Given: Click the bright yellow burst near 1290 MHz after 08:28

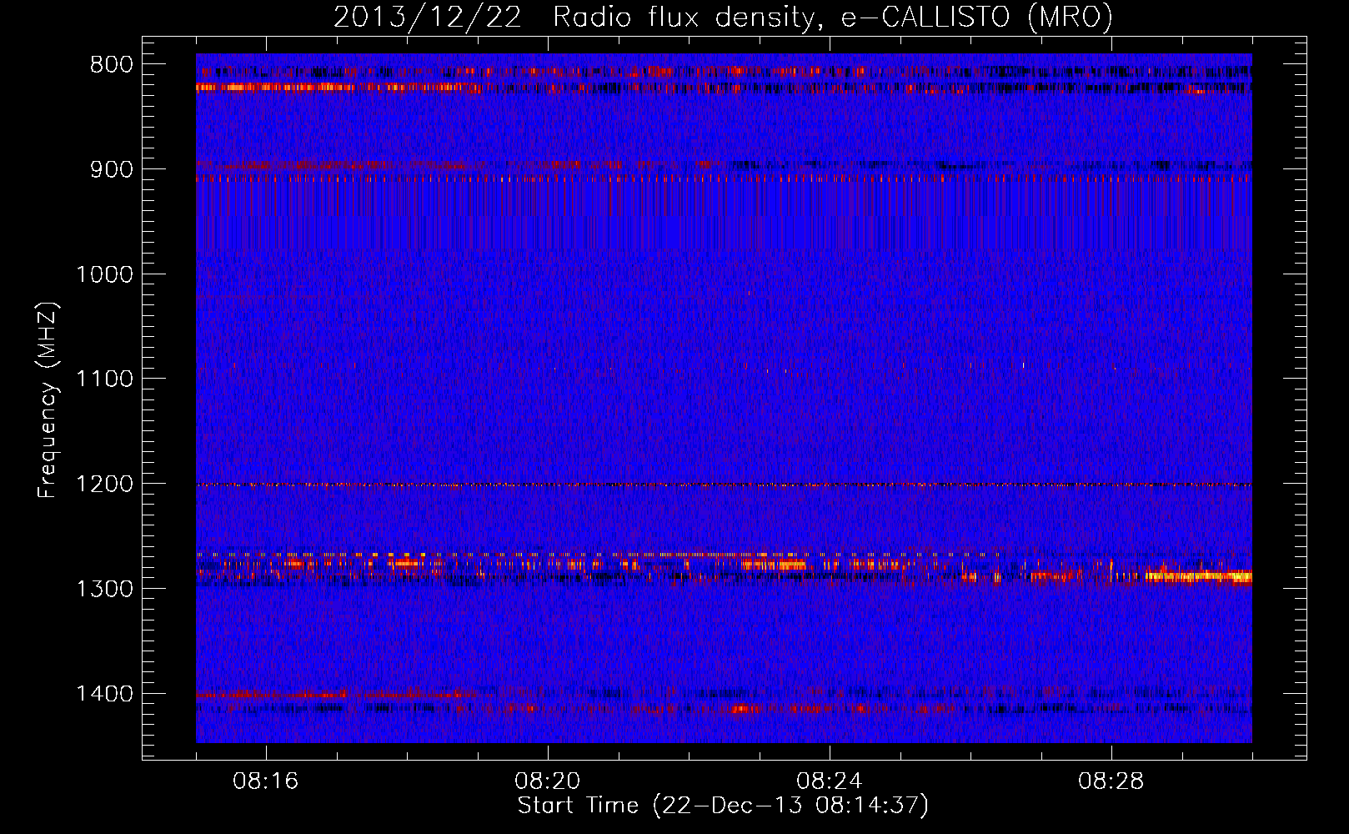Looking at the screenshot, I should coord(1199,576).
